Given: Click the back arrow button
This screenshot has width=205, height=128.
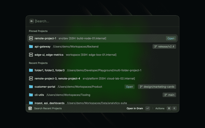Looking at the screenshot, I should [32, 21].
